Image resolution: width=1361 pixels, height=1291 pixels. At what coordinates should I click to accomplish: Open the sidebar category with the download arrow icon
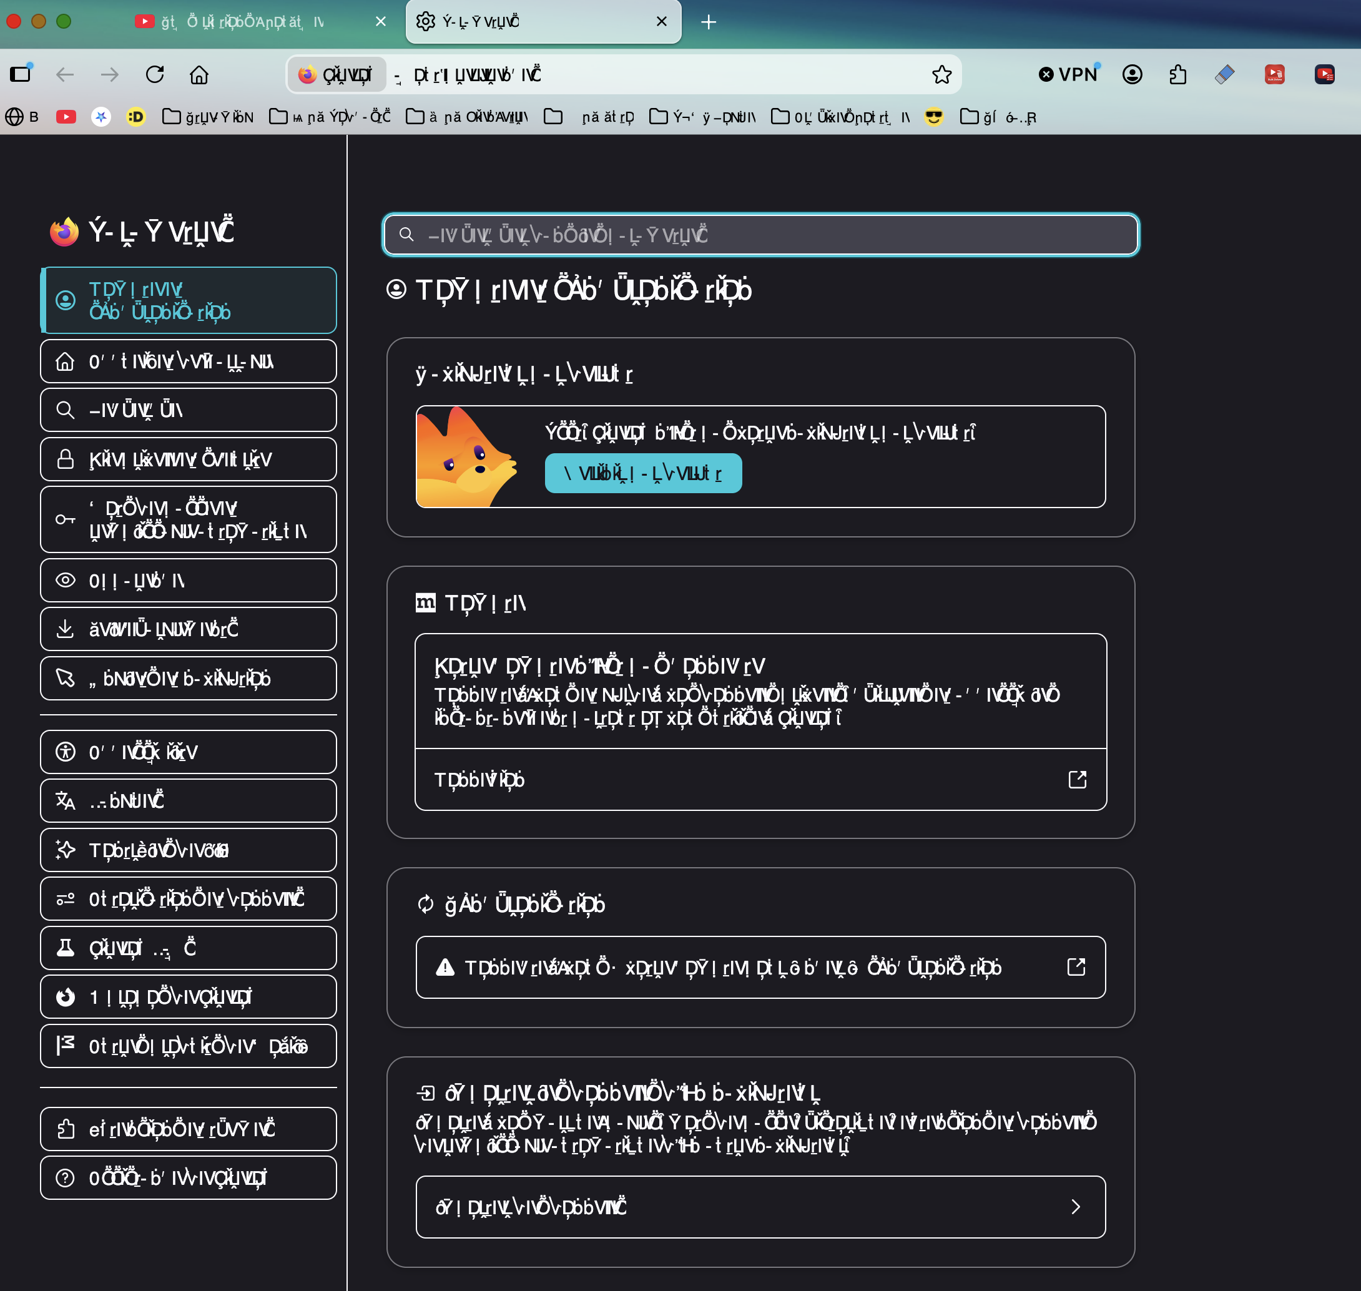click(x=188, y=629)
